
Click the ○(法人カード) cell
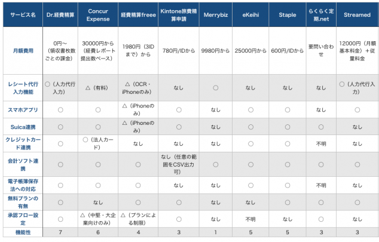pos(98,143)
